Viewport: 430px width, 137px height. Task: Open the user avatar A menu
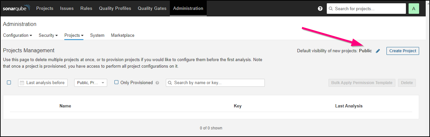(x=414, y=9)
